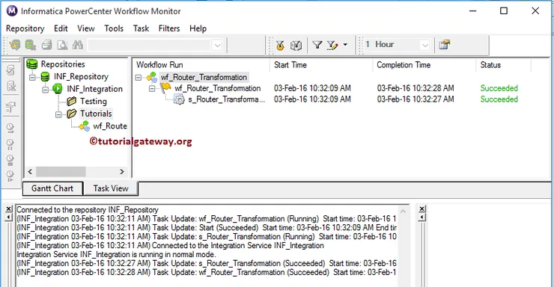
Task: Click Succeeded status of s_Router_Transforma row
Action: point(499,99)
